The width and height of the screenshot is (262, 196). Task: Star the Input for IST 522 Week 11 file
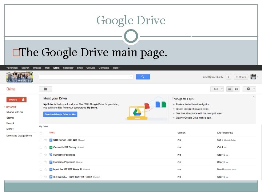(x=45, y=170)
